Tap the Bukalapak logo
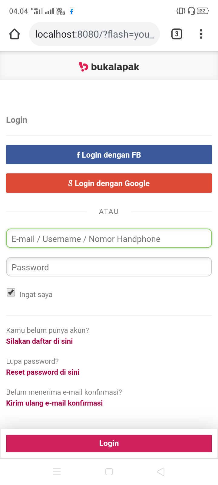218x485 pixels. 109,67
